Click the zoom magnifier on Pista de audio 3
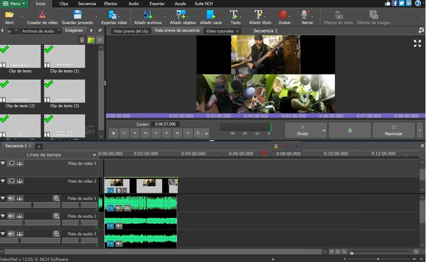This screenshot has height=262, width=427. point(56,234)
